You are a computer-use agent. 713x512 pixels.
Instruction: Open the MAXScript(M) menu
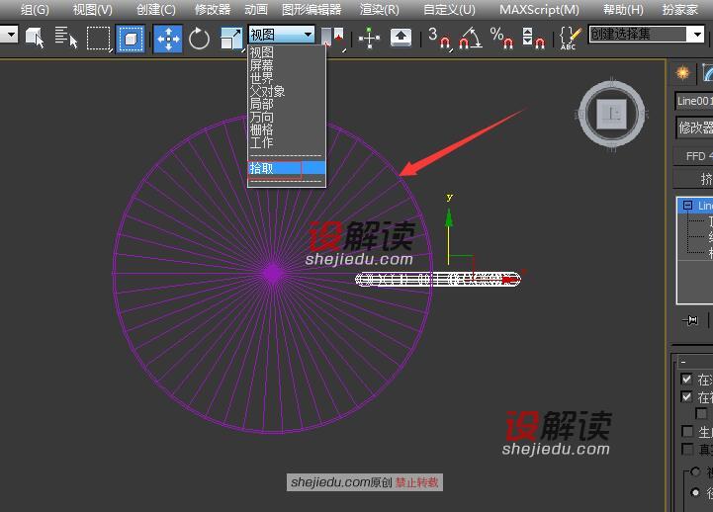[539, 9]
